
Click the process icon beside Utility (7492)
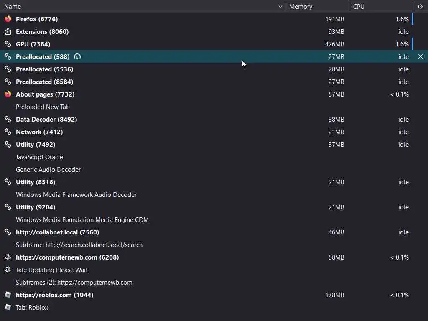click(x=8, y=144)
